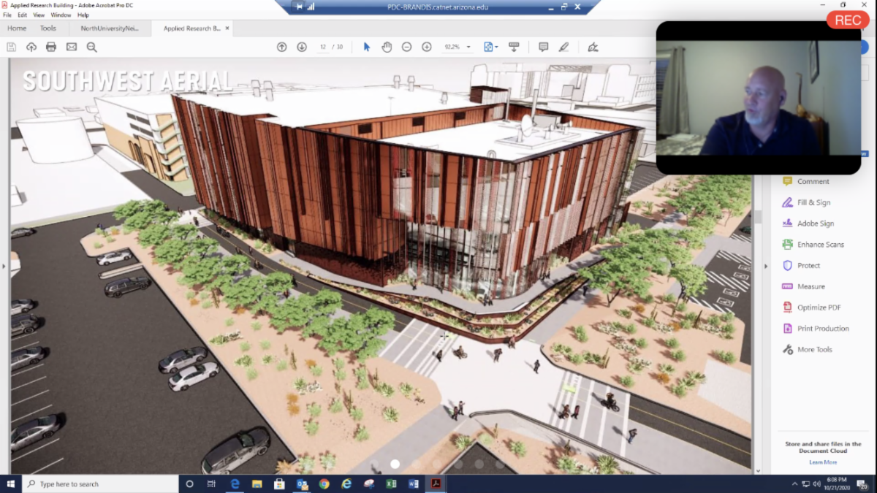Send file by email envelope icon

72,47
